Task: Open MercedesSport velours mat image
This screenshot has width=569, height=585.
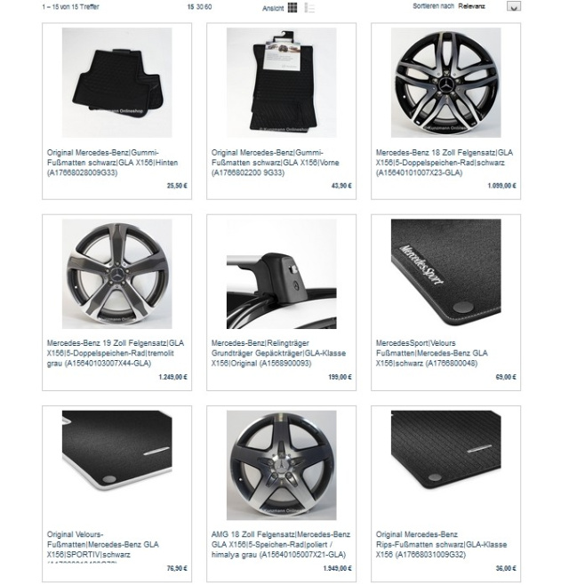Action: click(x=446, y=274)
